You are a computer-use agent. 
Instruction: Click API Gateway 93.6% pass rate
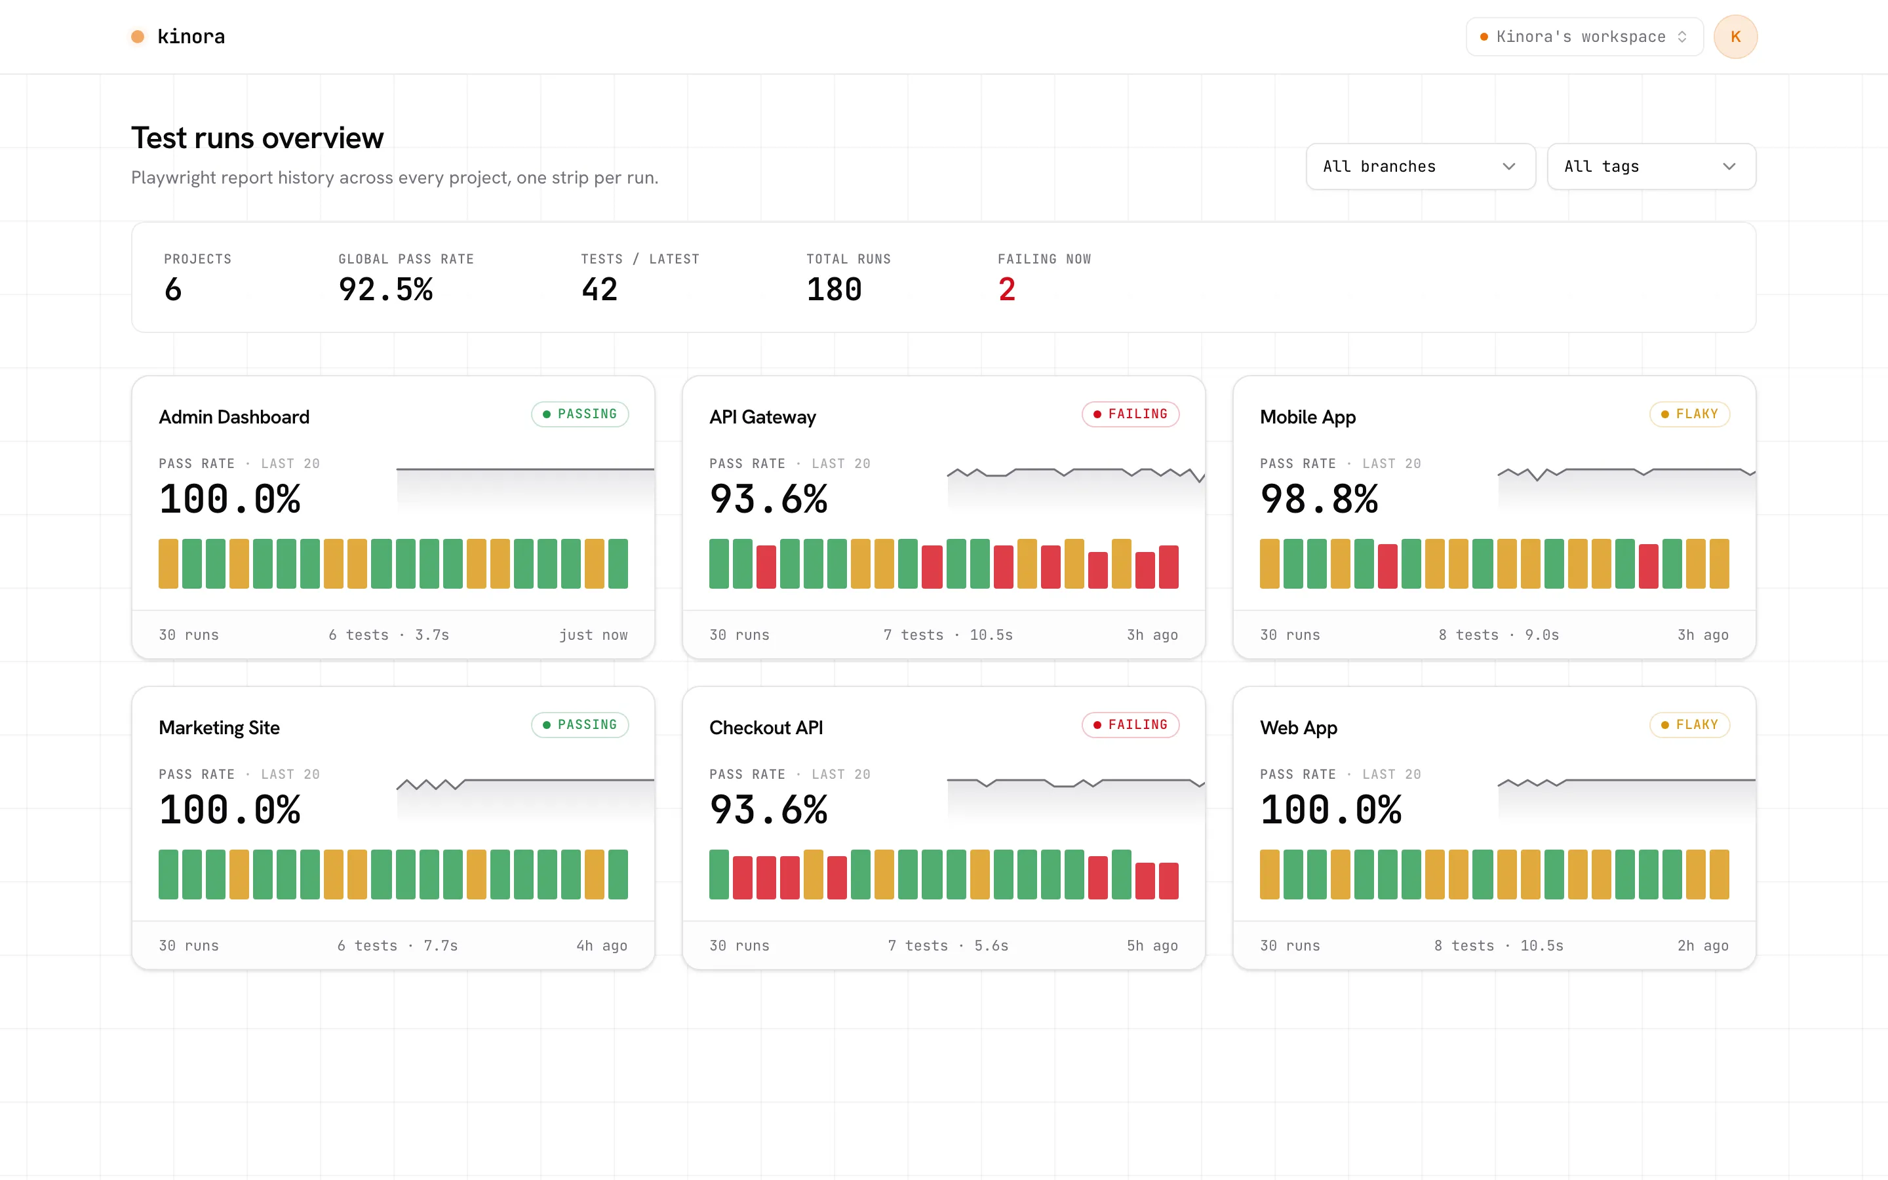click(768, 500)
